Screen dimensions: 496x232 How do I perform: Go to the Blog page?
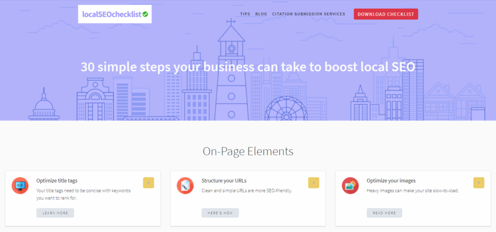pos(261,14)
